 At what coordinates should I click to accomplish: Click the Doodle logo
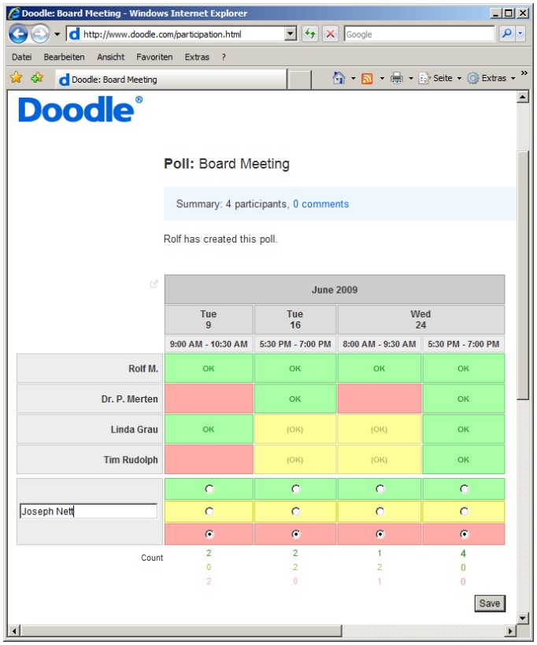click(x=80, y=109)
